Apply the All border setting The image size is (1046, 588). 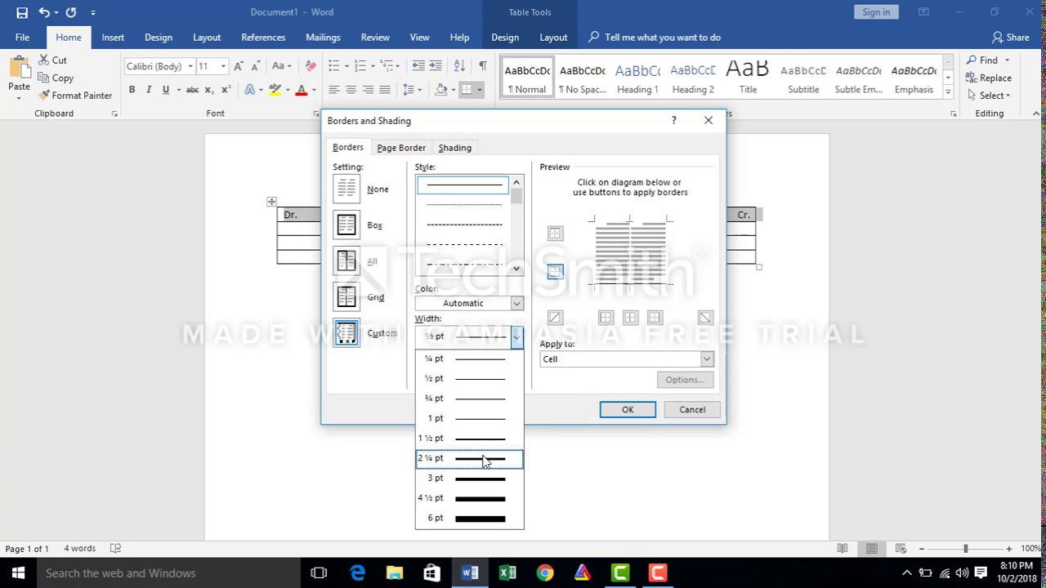point(346,261)
